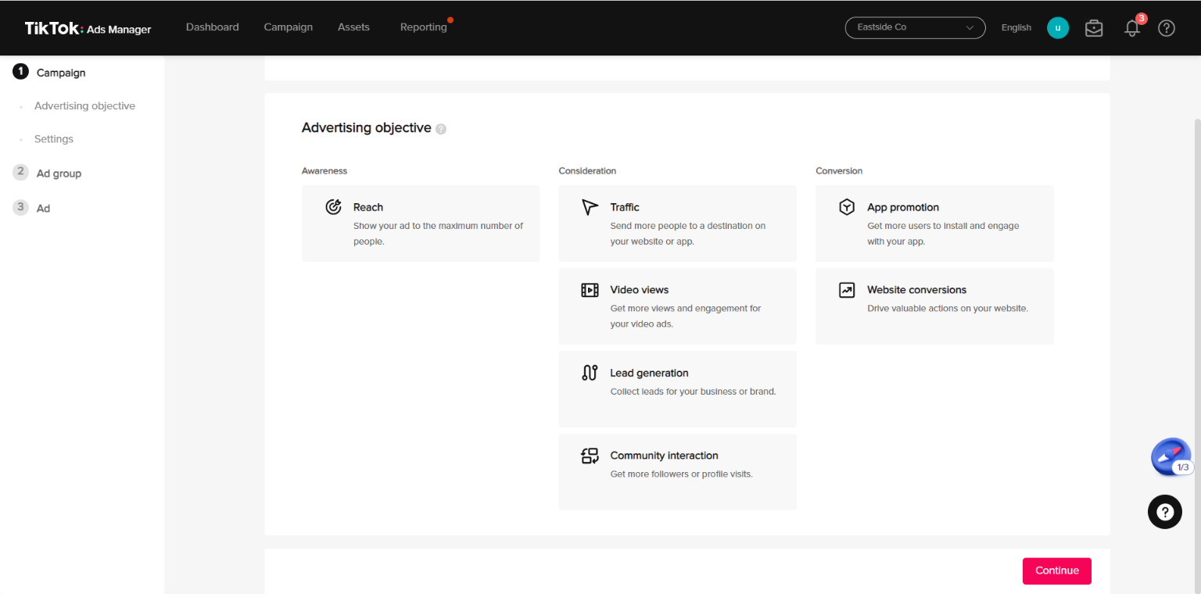Click the Community interaction icon
The height and width of the screenshot is (594, 1201).
[x=590, y=456]
